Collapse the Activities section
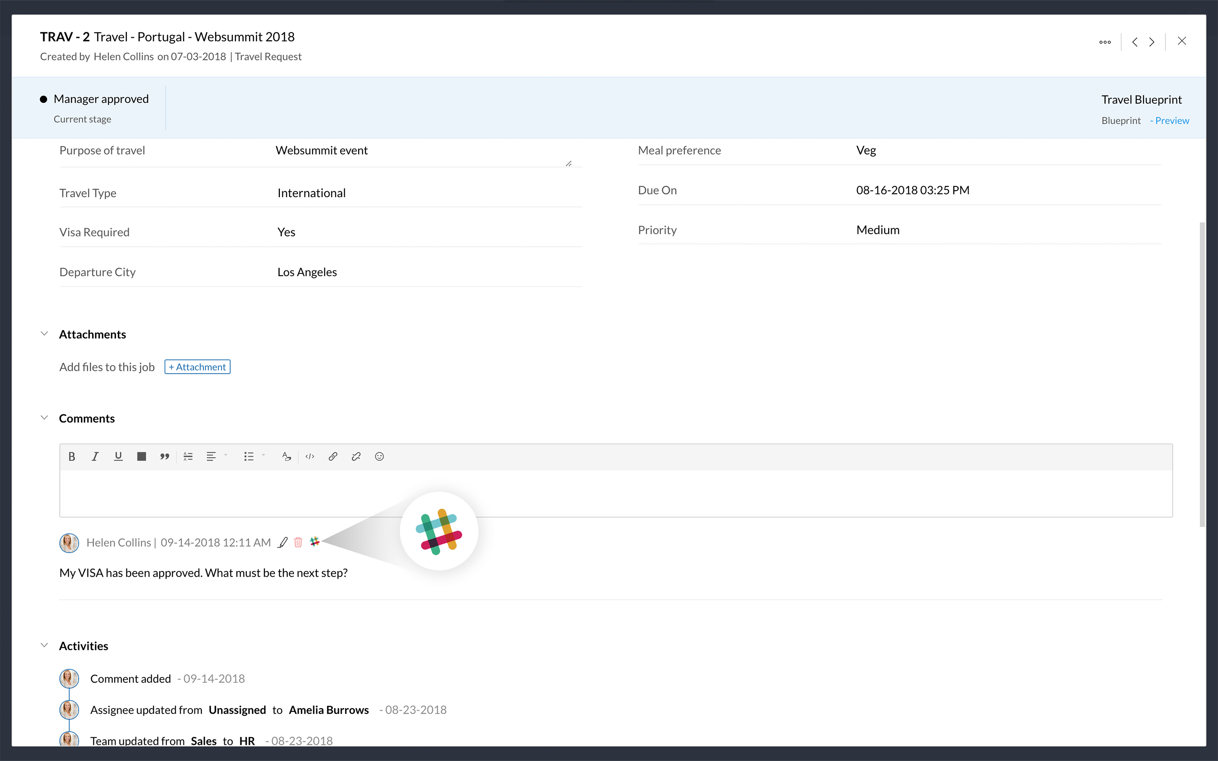The width and height of the screenshot is (1218, 761). coord(44,645)
